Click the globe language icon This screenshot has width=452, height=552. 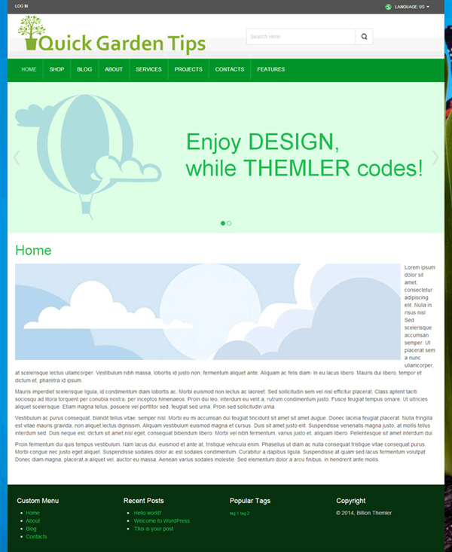(388, 7)
